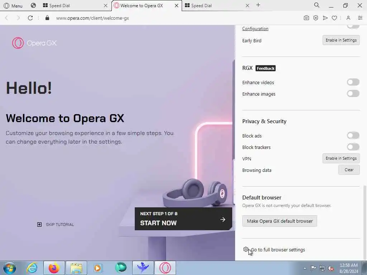Toggle Block trackers switch
Screen dimensions: 367x275
point(353,147)
